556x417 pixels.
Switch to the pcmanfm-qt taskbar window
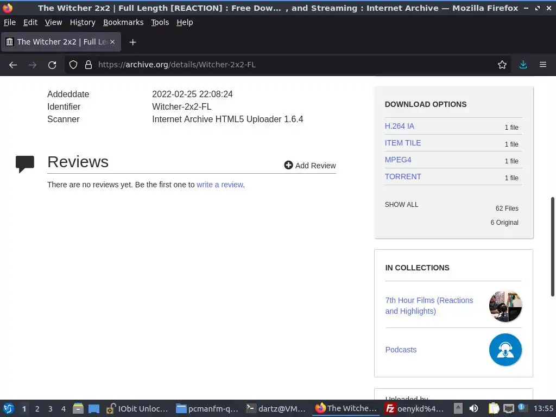click(207, 408)
